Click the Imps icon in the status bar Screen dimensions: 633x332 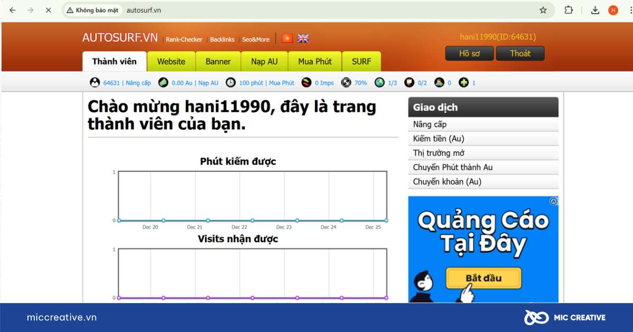(306, 82)
